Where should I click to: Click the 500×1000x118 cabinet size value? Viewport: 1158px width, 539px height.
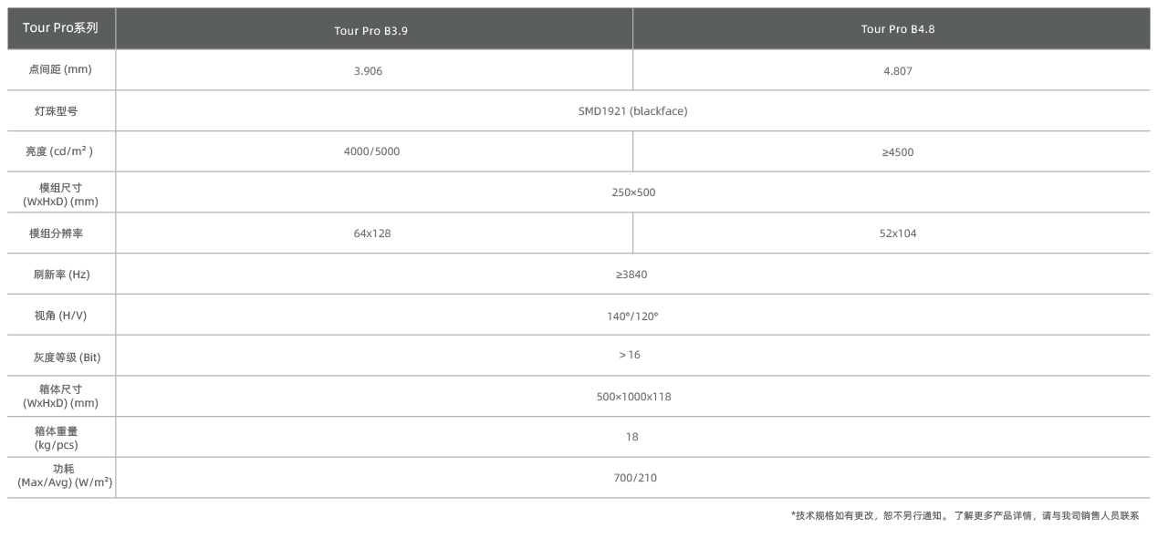click(x=633, y=397)
